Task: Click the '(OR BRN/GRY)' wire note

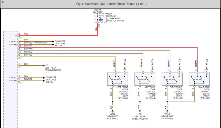Action: coord(41,43)
